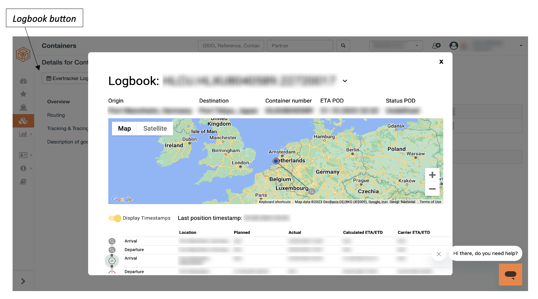The image size is (538, 299).
Task: Click the blue position marker near Amsterdam
Action: point(276,161)
